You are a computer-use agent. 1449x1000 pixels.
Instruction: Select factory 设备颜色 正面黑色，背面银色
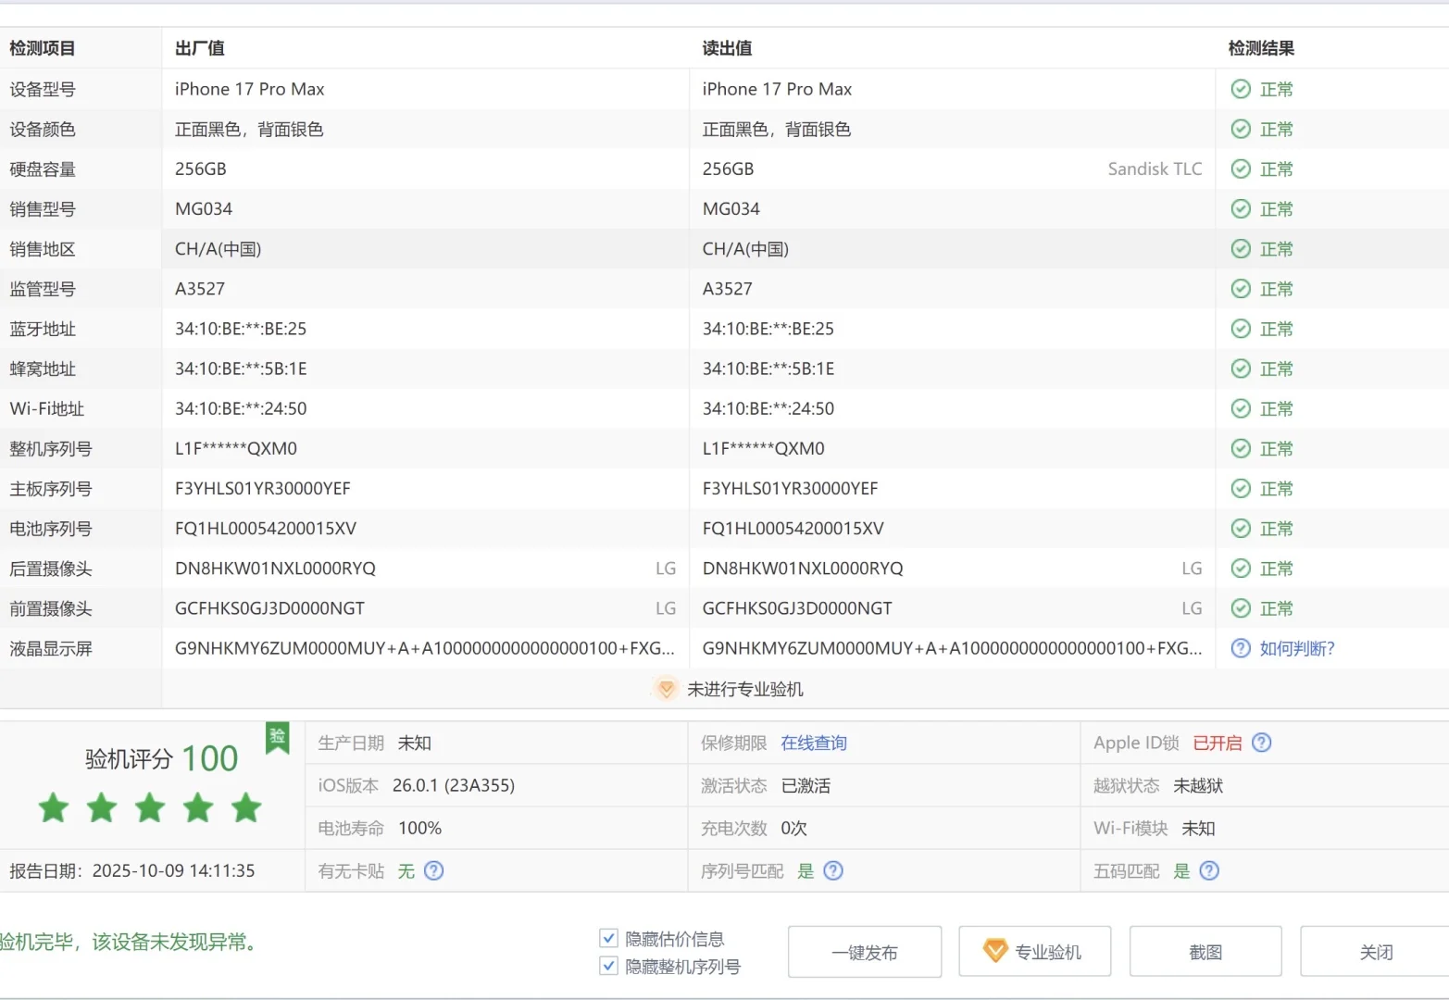coord(249,129)
